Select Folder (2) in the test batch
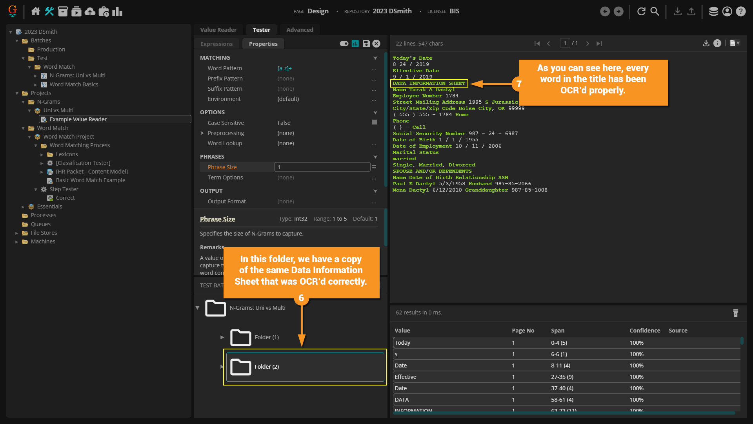Viewport: 753px width, 424px height. point(267,366)
